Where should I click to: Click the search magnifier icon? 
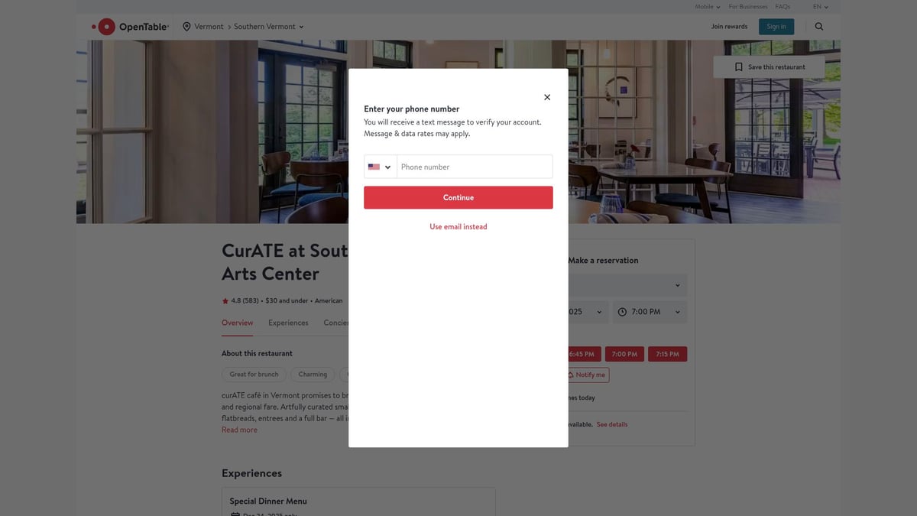(819, 27)
